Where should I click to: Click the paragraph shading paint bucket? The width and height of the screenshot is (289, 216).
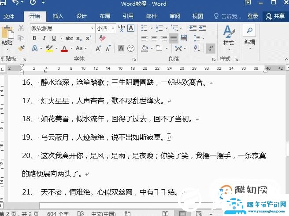144,48
